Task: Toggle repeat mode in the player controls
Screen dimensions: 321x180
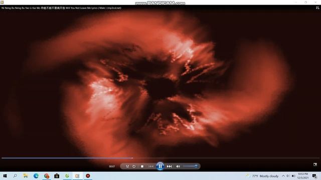Action: point(134,166)
